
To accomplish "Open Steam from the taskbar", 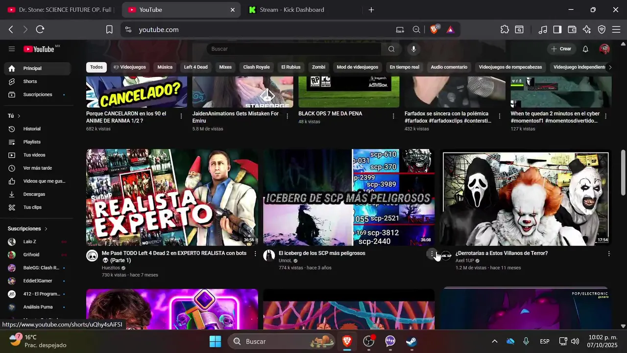I will coord(411,341).
